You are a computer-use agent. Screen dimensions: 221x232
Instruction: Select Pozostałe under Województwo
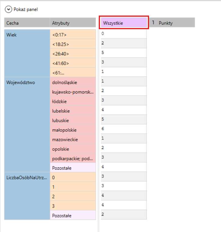pyautogui.click(x=73, y=167)
